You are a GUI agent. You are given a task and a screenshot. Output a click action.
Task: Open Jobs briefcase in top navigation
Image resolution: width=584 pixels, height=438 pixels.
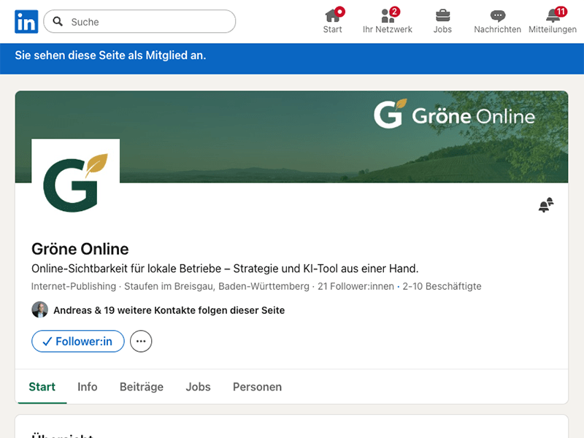coord(442,21)
